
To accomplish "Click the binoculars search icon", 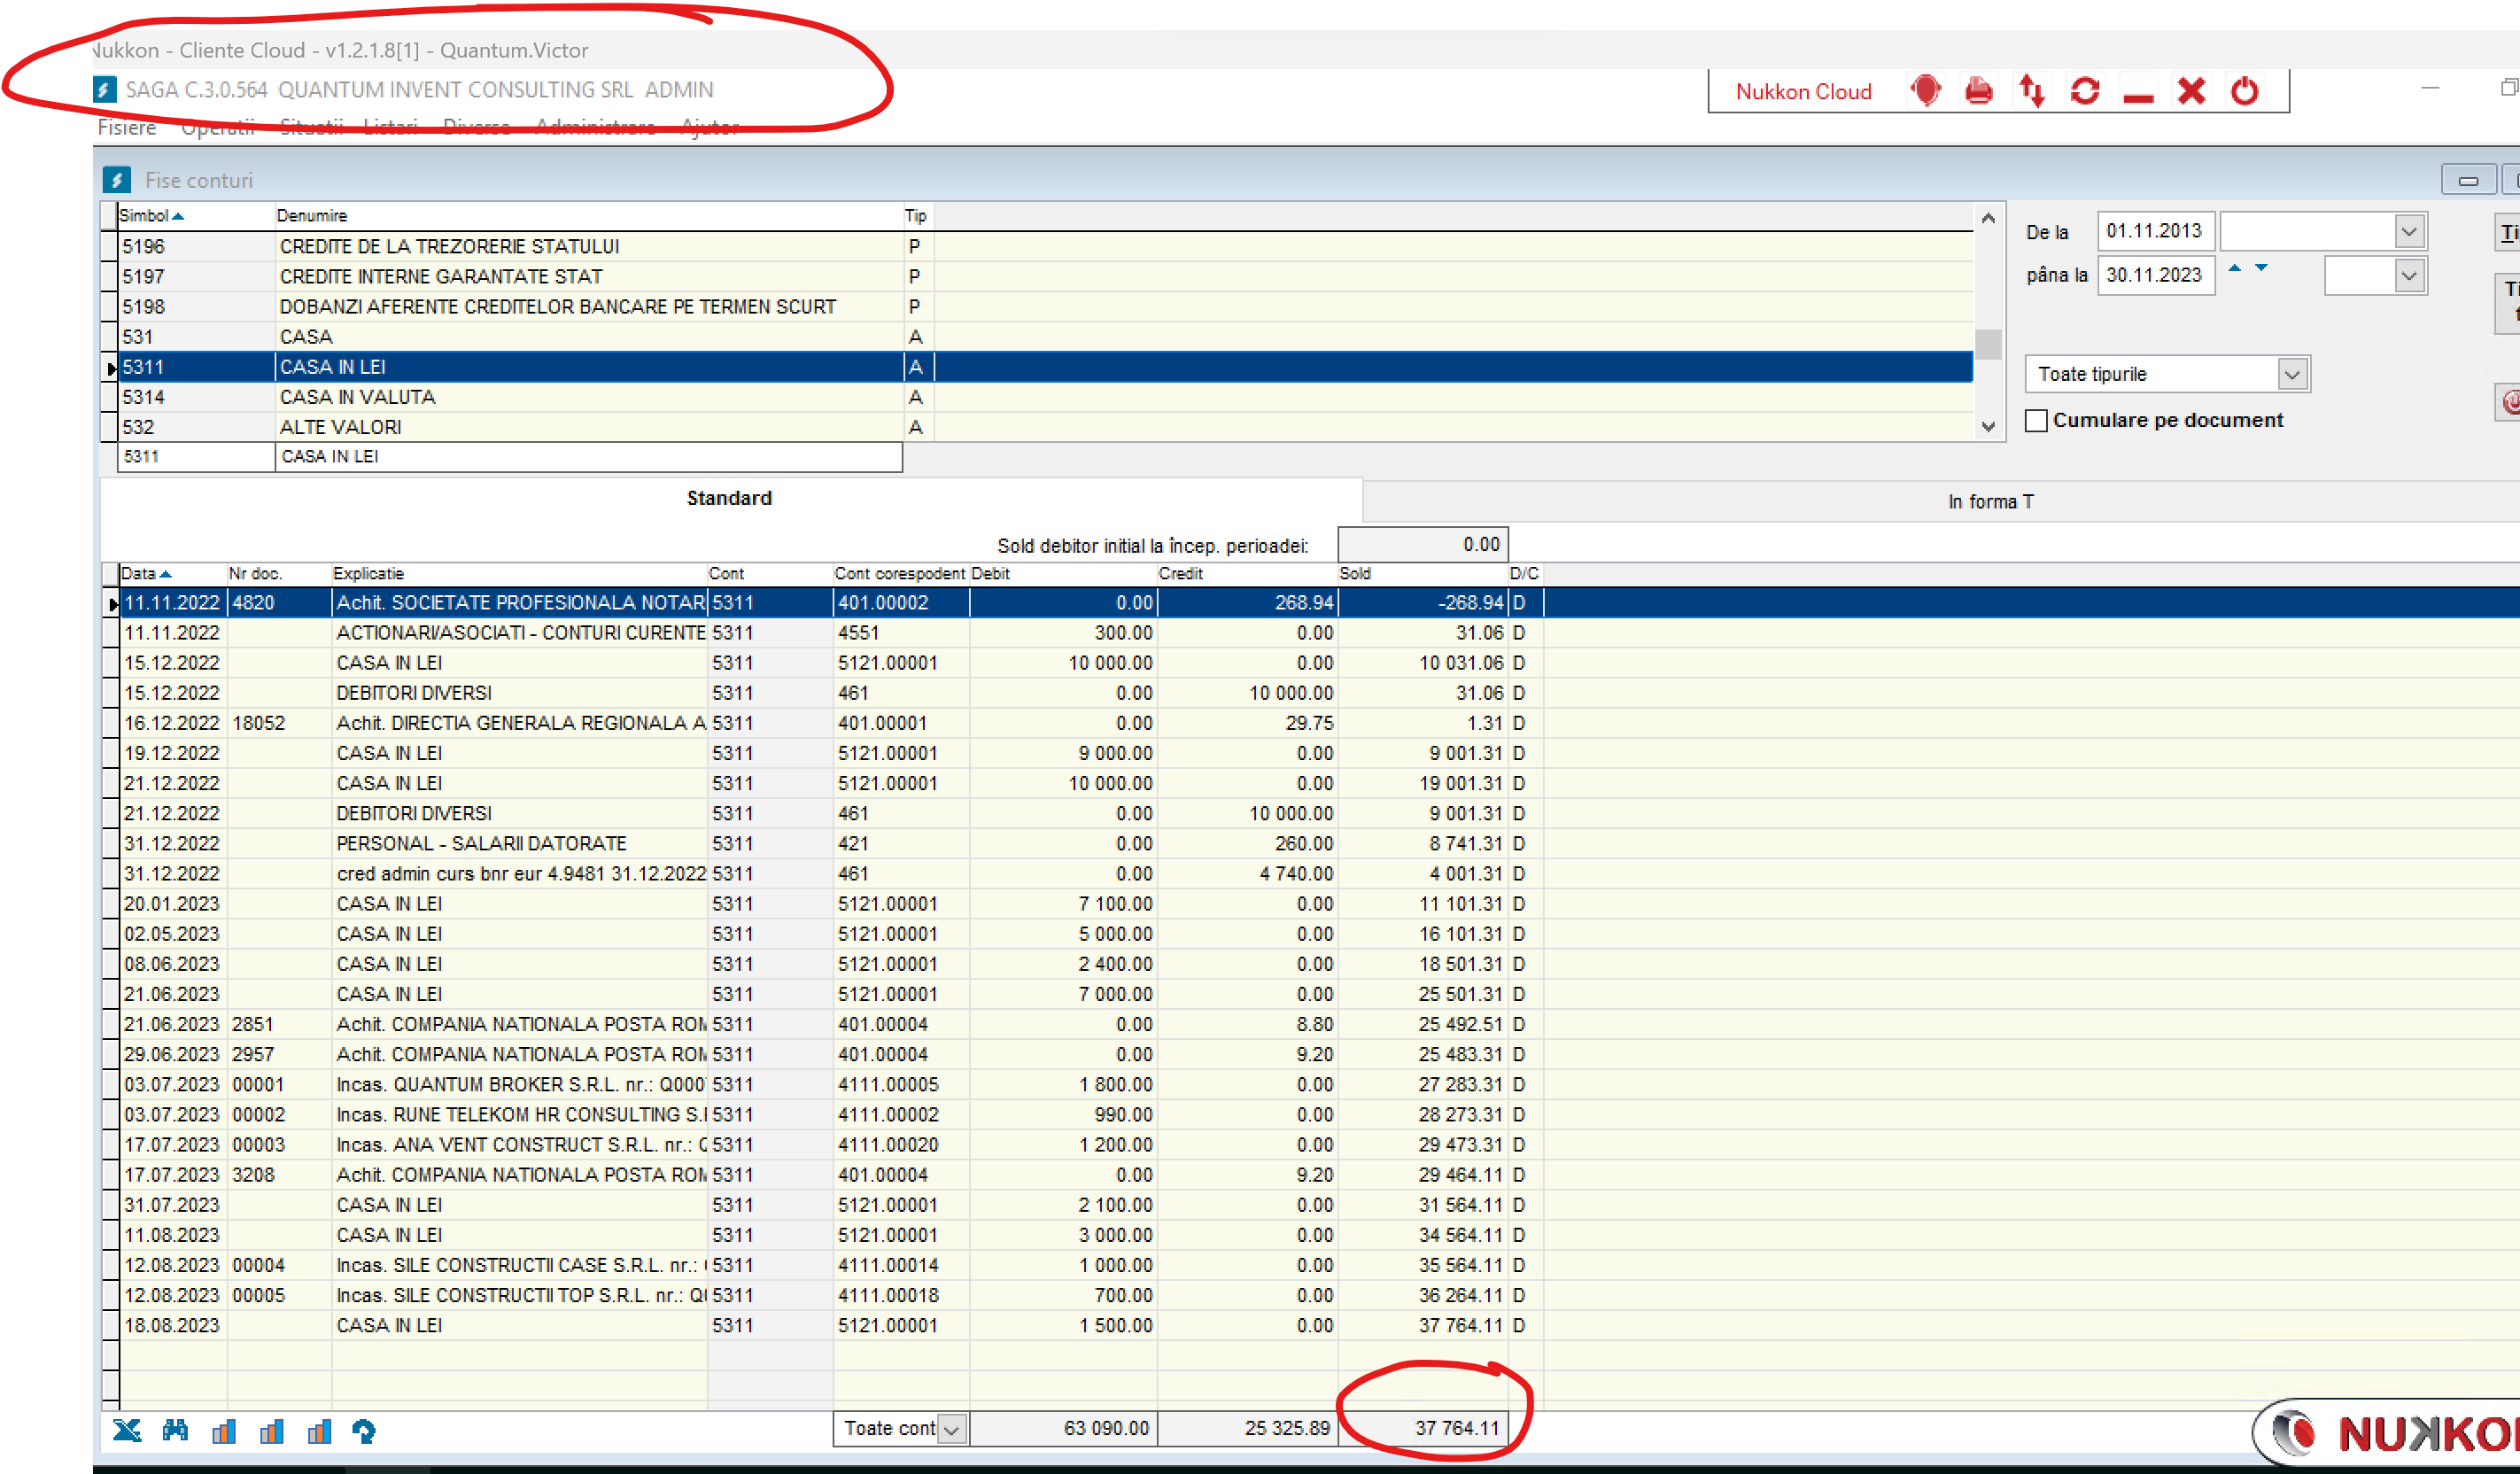I will pyautogui.click(x=175, y=1431).
